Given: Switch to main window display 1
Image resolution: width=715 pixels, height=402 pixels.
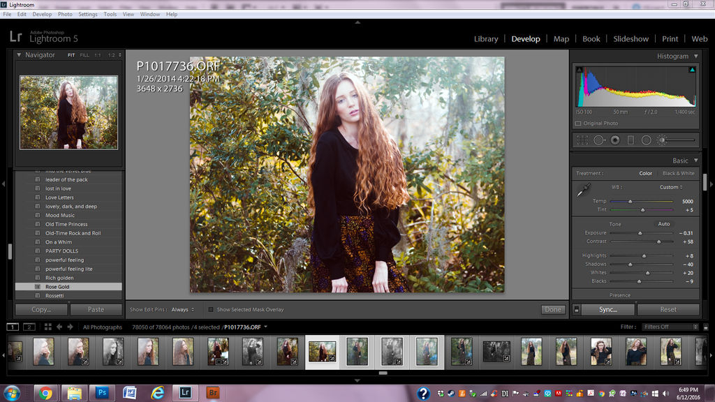Looking at the screenshot, I should tap(13, 327).
